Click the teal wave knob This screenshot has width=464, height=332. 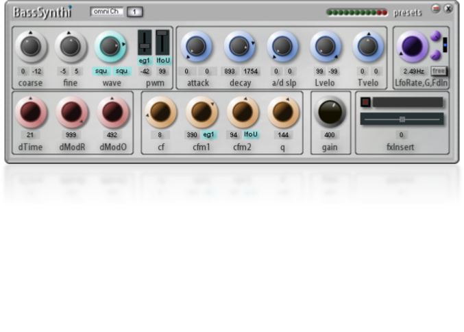110,47
